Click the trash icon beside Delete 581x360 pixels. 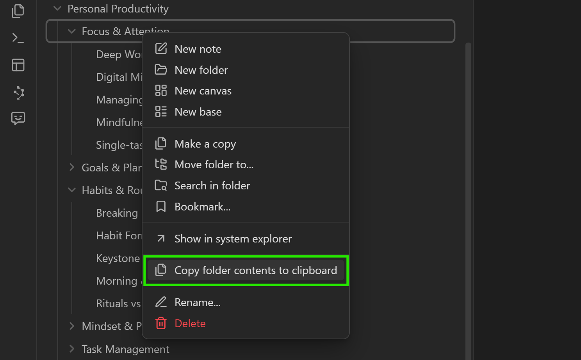(161, 323)
